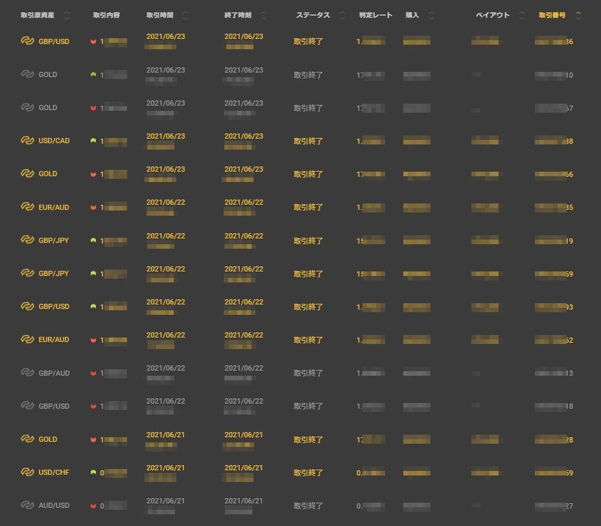This screenshot has width=601, height=526.
Task: Click the USD/CHF asset icon
Action: (x=27, y=472)
